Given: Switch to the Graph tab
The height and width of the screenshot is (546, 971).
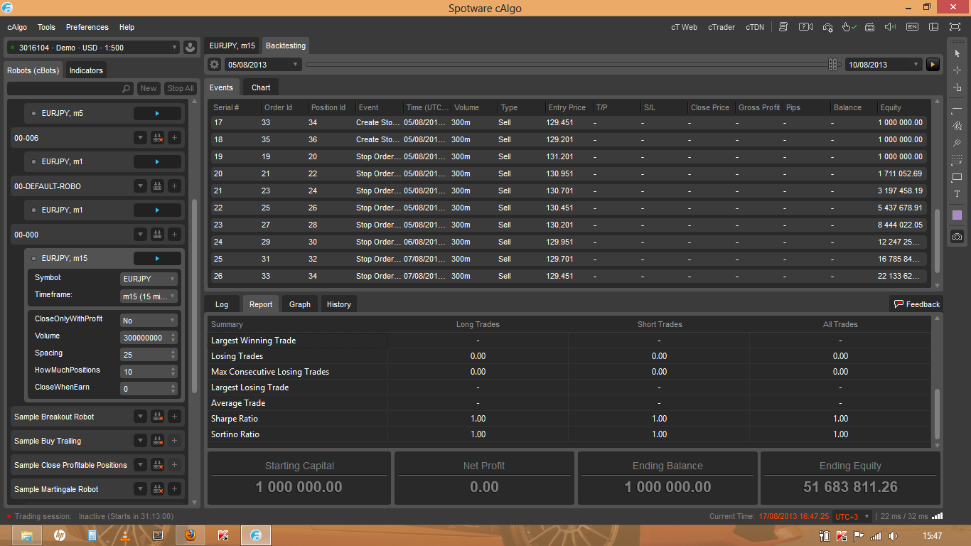Looking at the screenshot, I should pos(300,304).
